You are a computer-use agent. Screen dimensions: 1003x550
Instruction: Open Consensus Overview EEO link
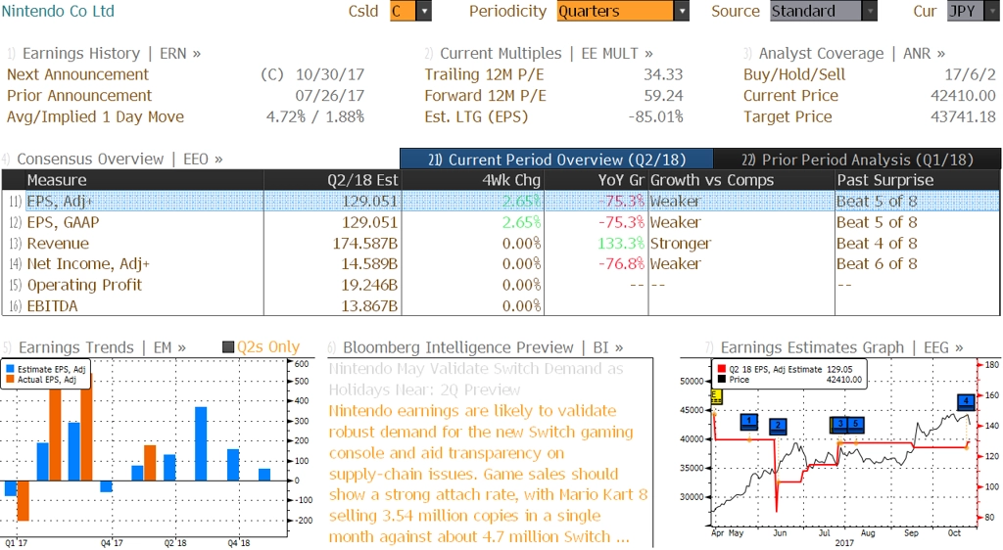point(119,160)
